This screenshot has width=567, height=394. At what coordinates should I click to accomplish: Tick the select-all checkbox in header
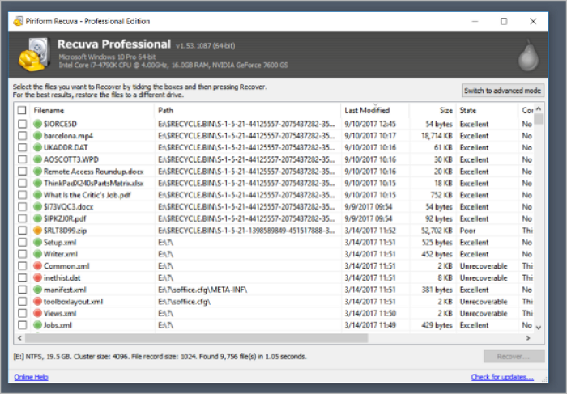(x=22, y=110)
